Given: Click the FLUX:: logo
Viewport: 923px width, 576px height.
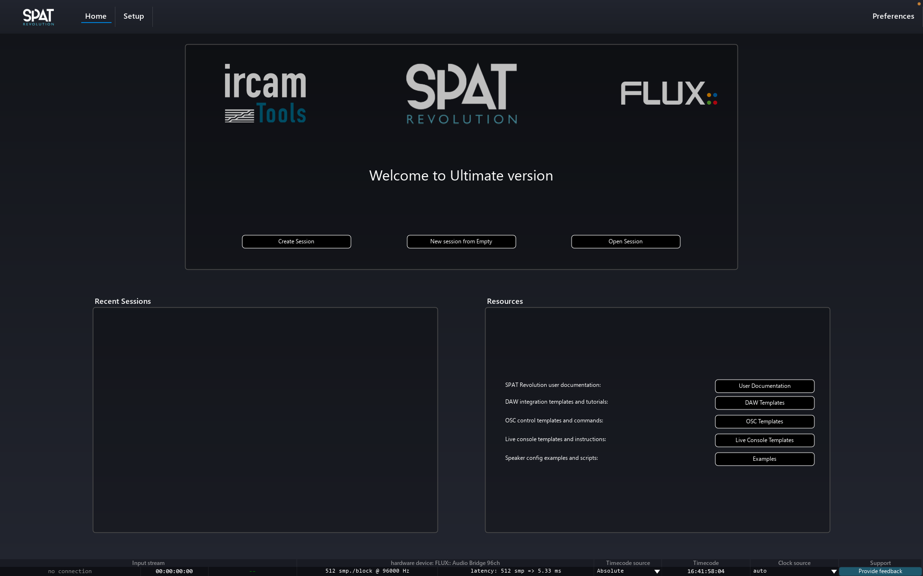Looking at the screenshot, I should click(x=669, y=93).
